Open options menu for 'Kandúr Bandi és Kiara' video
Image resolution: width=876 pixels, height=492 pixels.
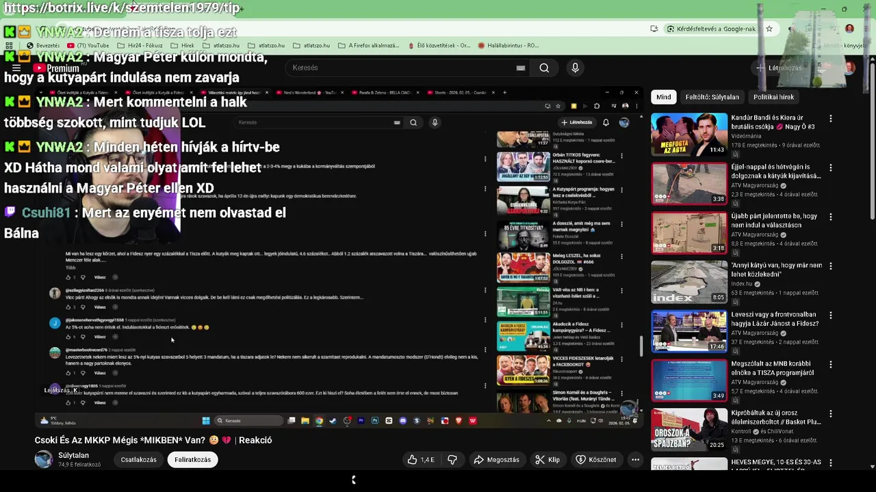pyautogui.click(x=831, y=118)
